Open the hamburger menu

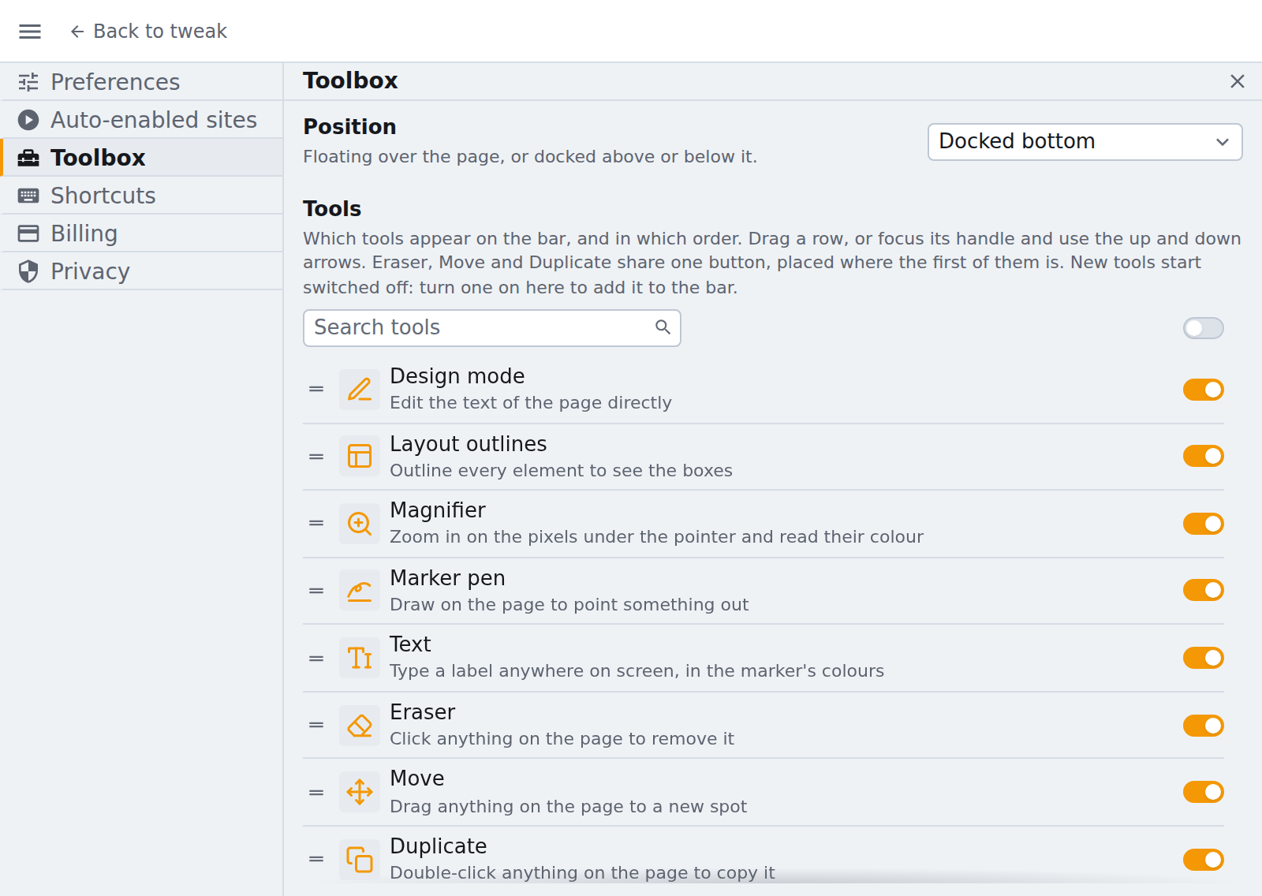[x=30, y=31]
